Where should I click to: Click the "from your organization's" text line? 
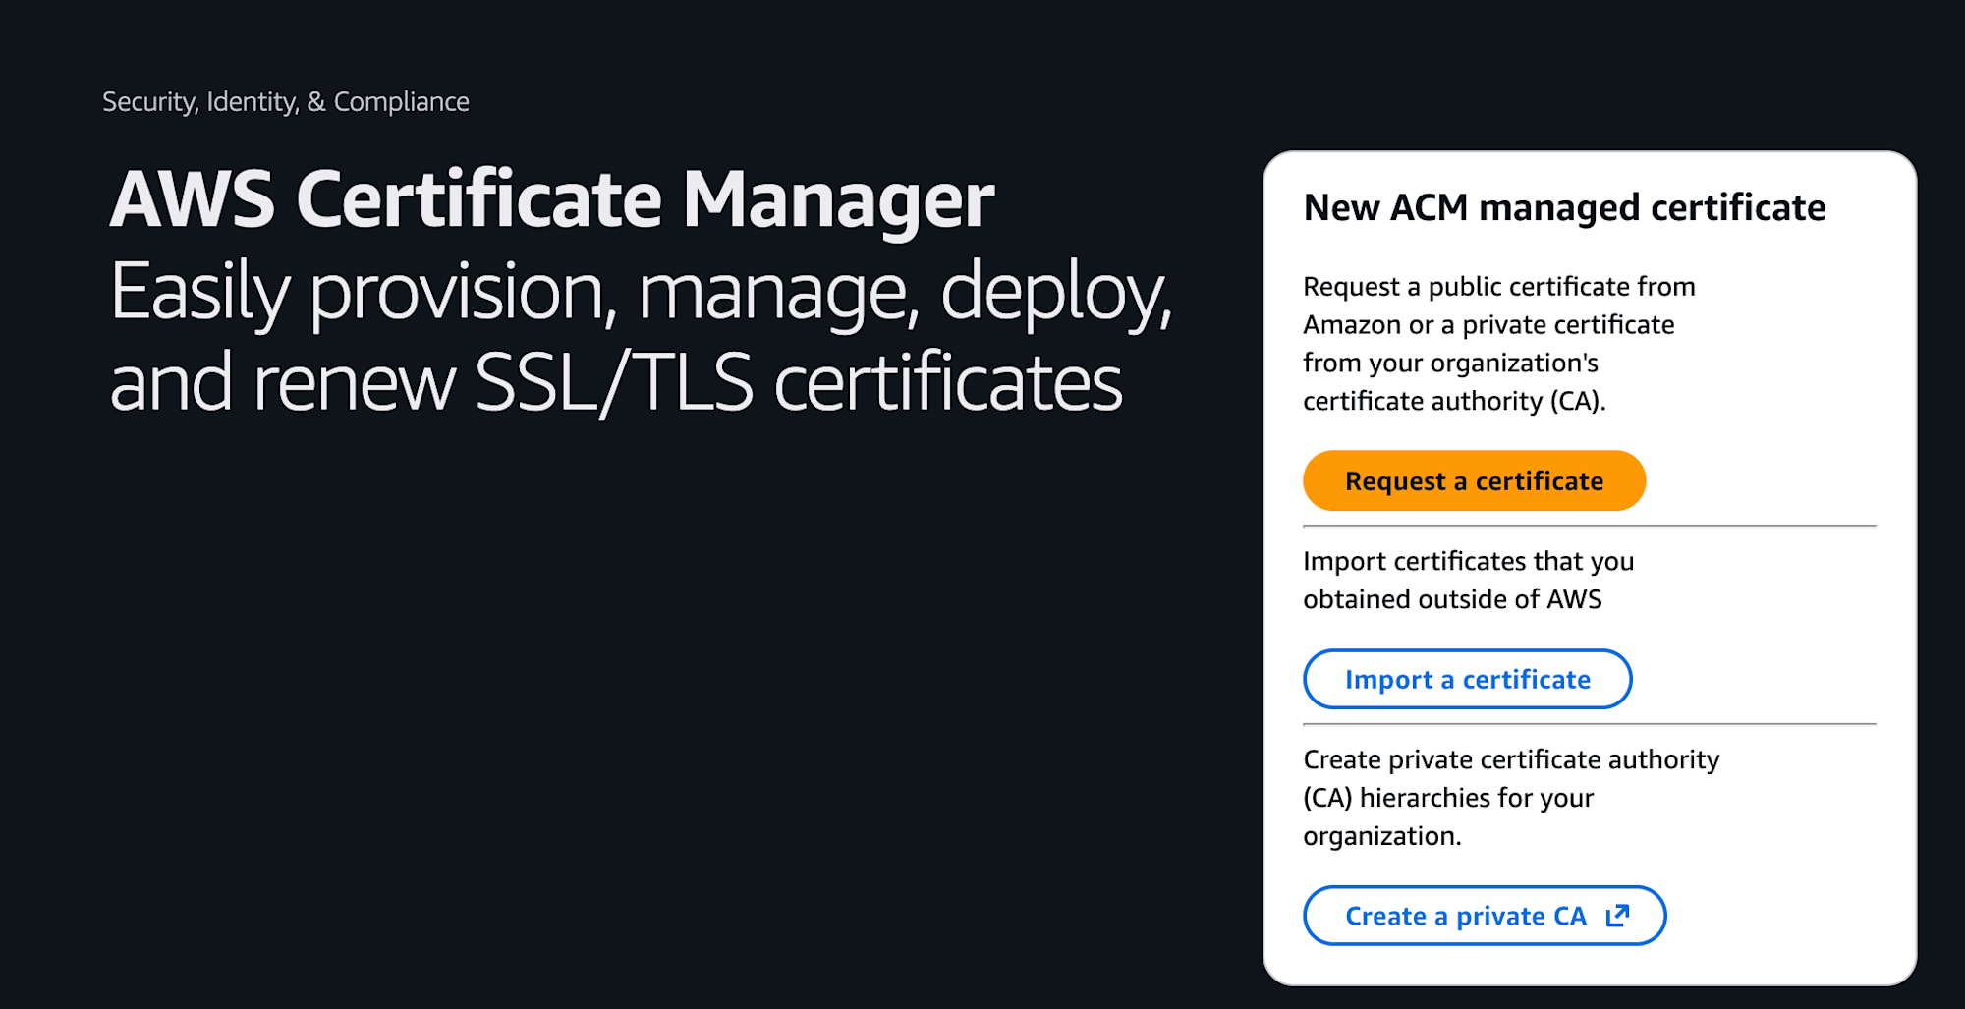[x=1450, y=364]
